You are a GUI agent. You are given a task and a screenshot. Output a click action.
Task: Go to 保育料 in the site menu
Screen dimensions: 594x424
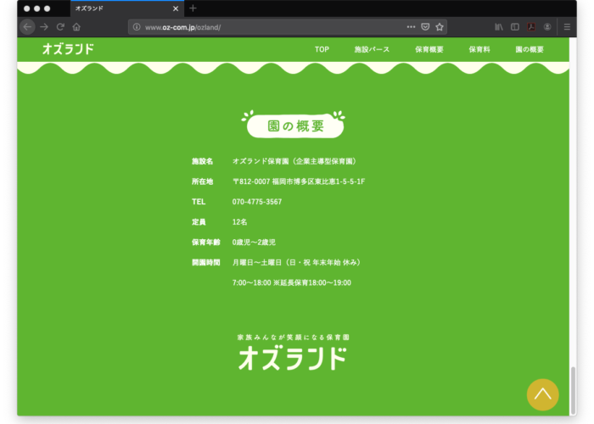click(x=479, y=49)
